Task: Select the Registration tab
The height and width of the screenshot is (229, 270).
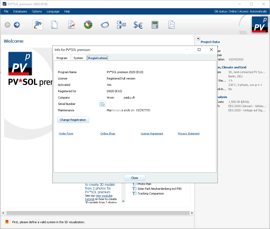Action: [x=97, y=58]
